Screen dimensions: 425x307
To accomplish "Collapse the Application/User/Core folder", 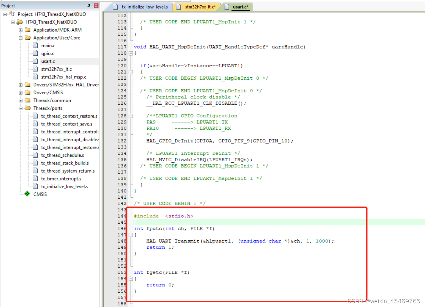I will (21, 38).
